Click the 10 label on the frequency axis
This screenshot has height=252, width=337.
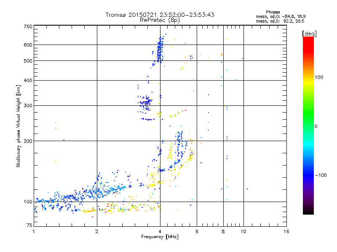243,231
